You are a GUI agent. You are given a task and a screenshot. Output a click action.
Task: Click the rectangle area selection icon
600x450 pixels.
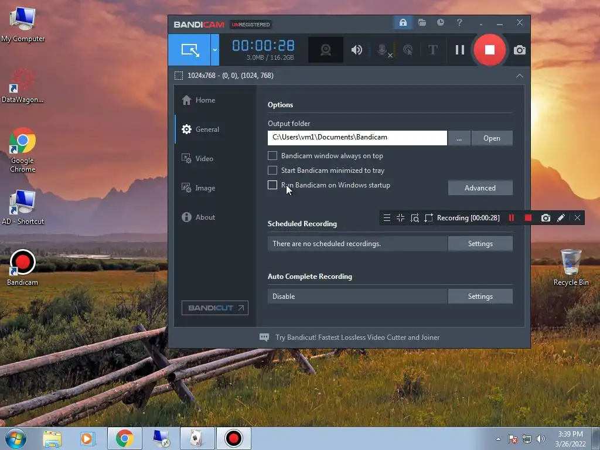click(179, 76)
